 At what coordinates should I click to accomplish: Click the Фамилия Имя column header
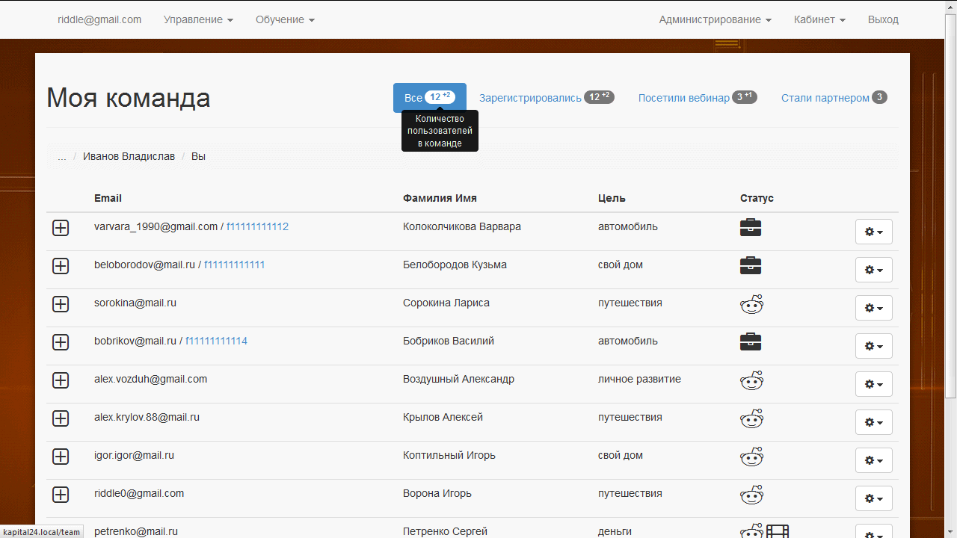440,198
